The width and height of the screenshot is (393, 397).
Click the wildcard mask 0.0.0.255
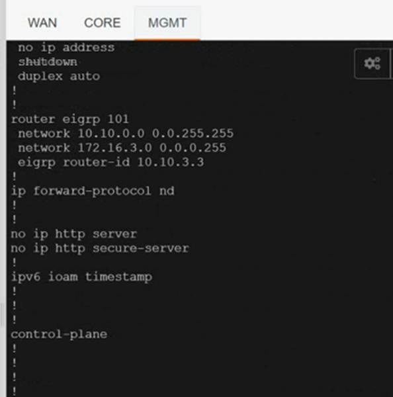tap(193, 148)
